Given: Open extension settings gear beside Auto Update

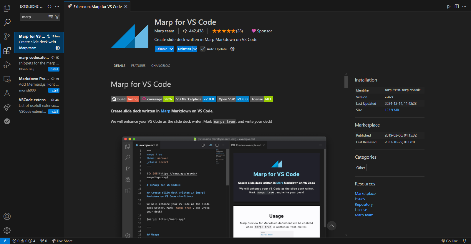Looking at the screenshot, I should (x=232, y=49).
